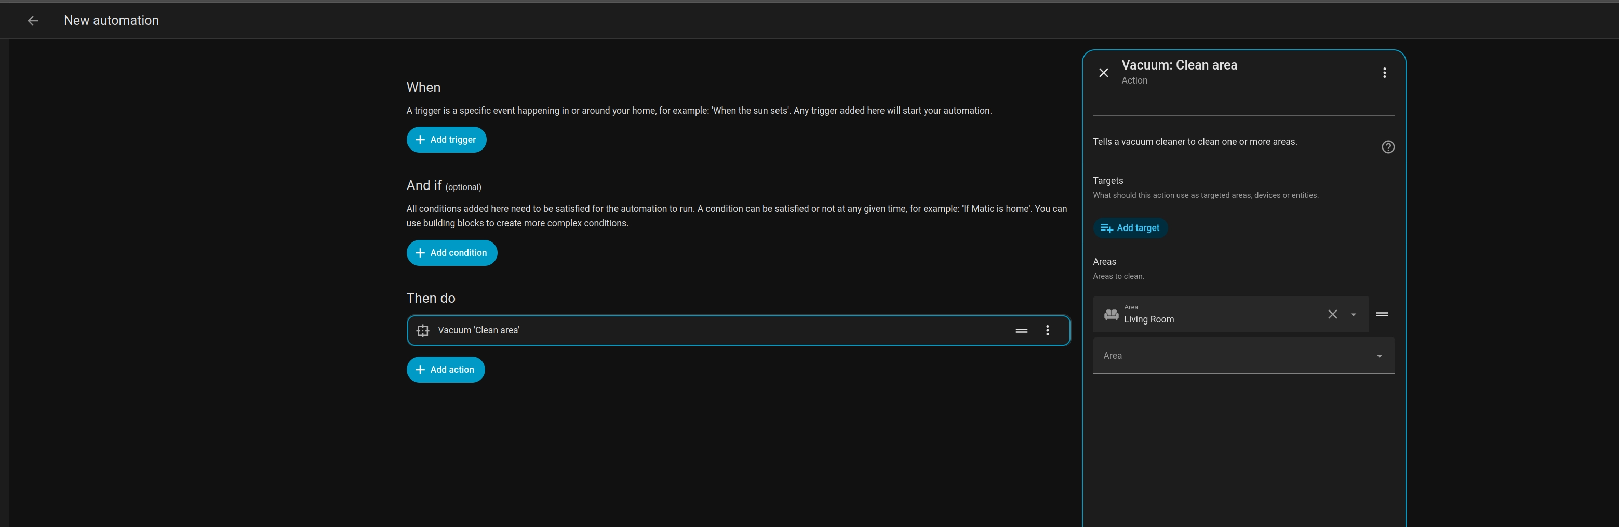Image resolution: width=1619 pixels, height=527 pixels.
Task: Open the three-dot menu on the Vacuum action row
Action: (x=1047, y=330)
